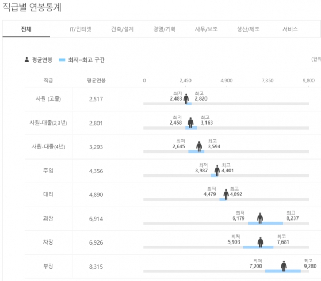This screenshot has height=281, width=321.
Task: Click average salary value 4,890
Action: pos(96,195)
